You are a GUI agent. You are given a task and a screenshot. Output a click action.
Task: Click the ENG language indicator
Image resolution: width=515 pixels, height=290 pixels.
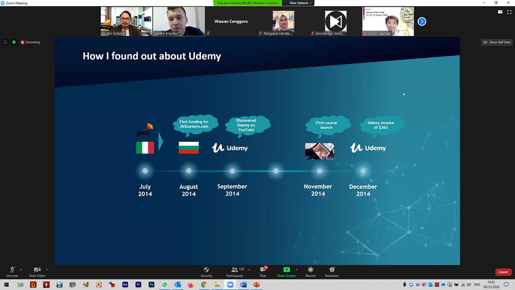click(477, 285)
